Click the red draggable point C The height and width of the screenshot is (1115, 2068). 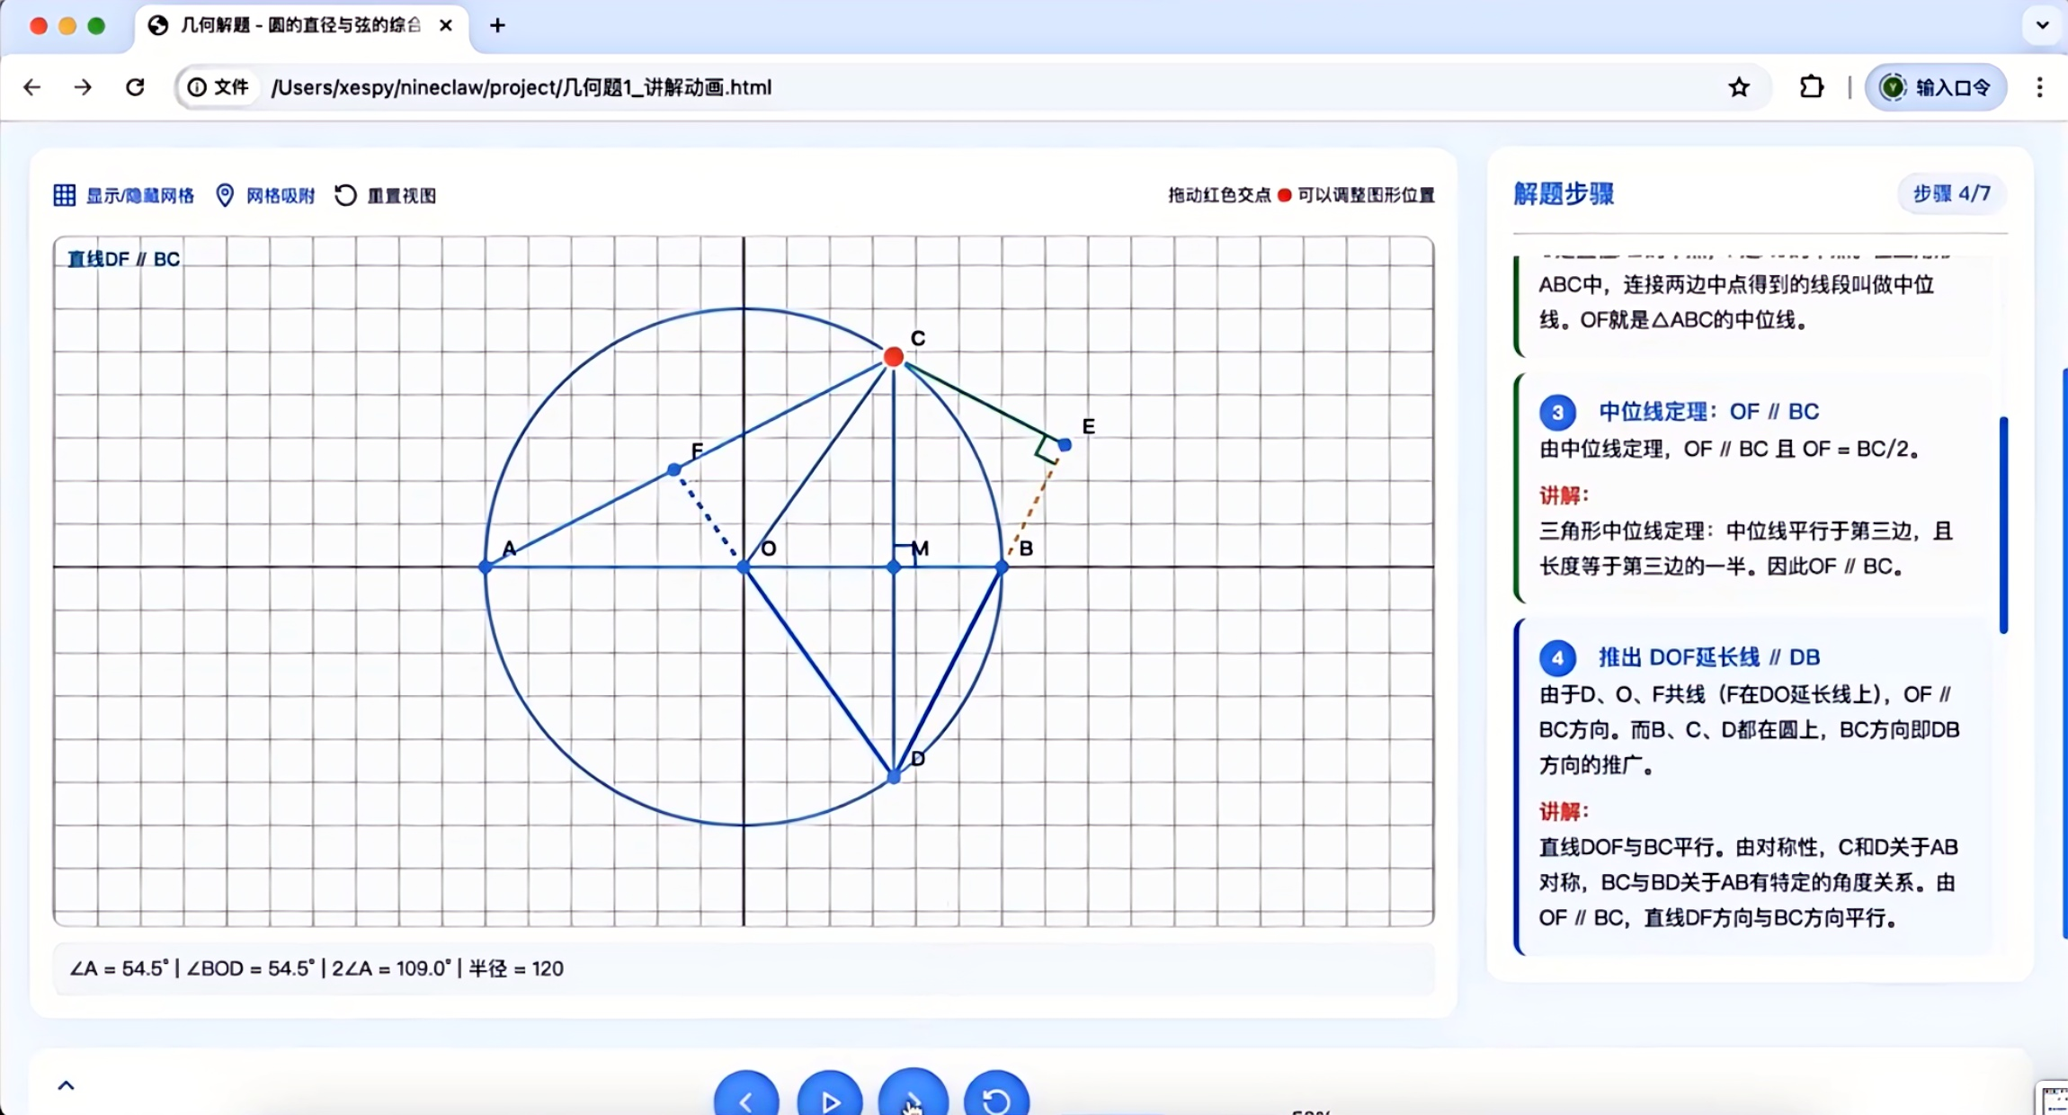[893, 357]
